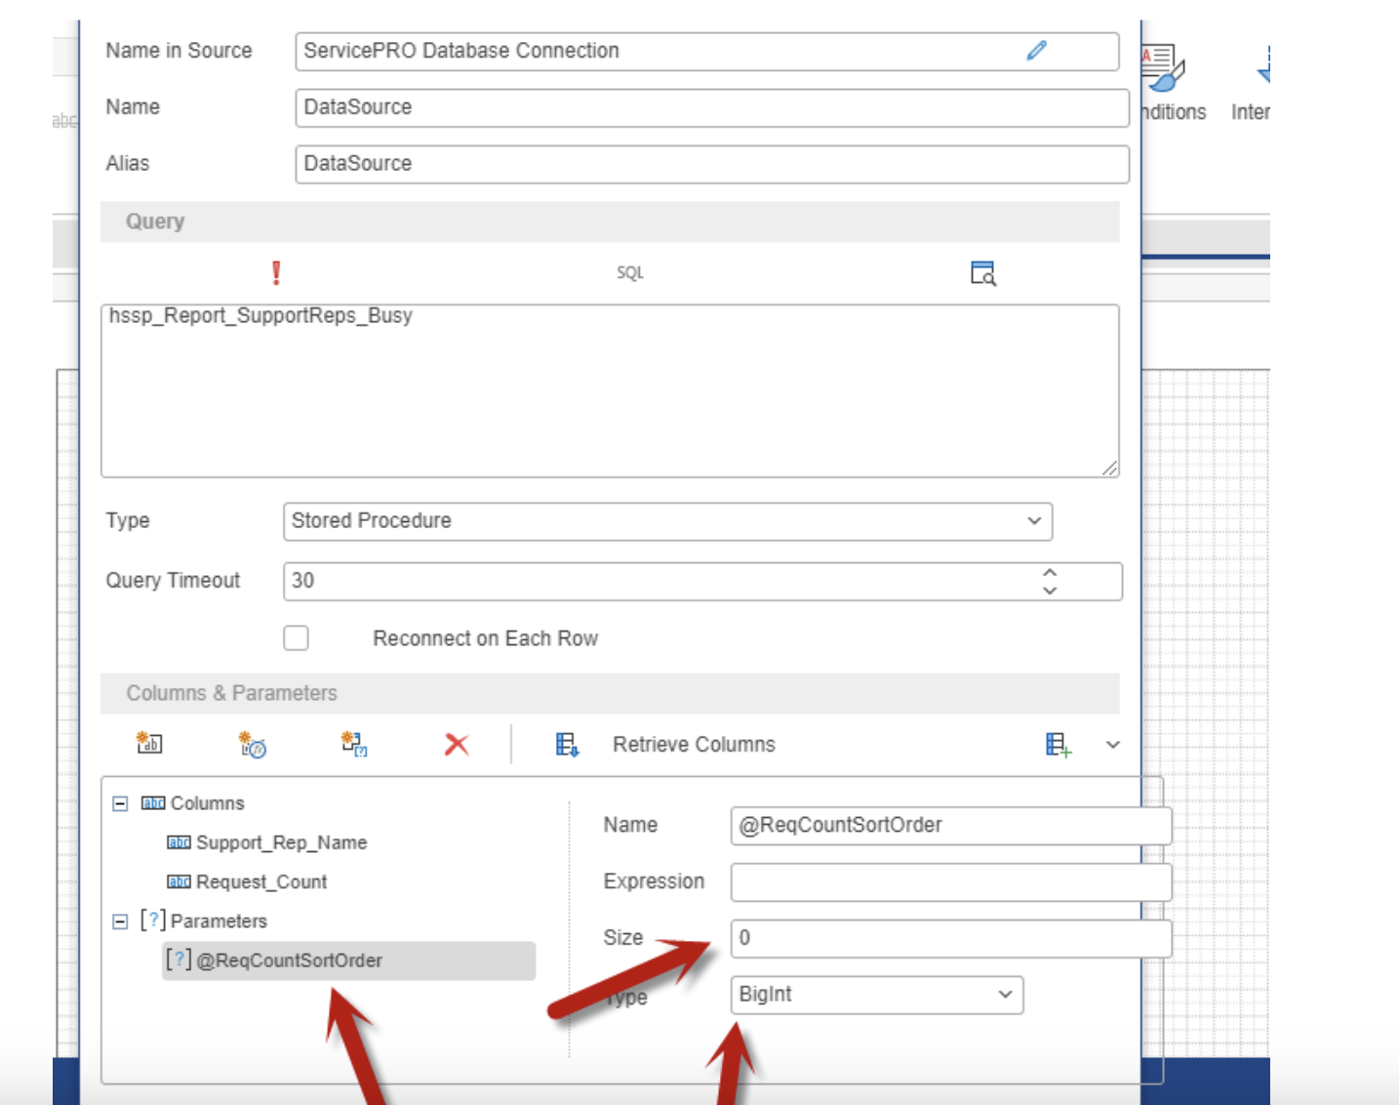The height and width of the screenshot is (1105, 1399).
Task: Click the pencil edit icon for Name in Source
Action: 1036,51
